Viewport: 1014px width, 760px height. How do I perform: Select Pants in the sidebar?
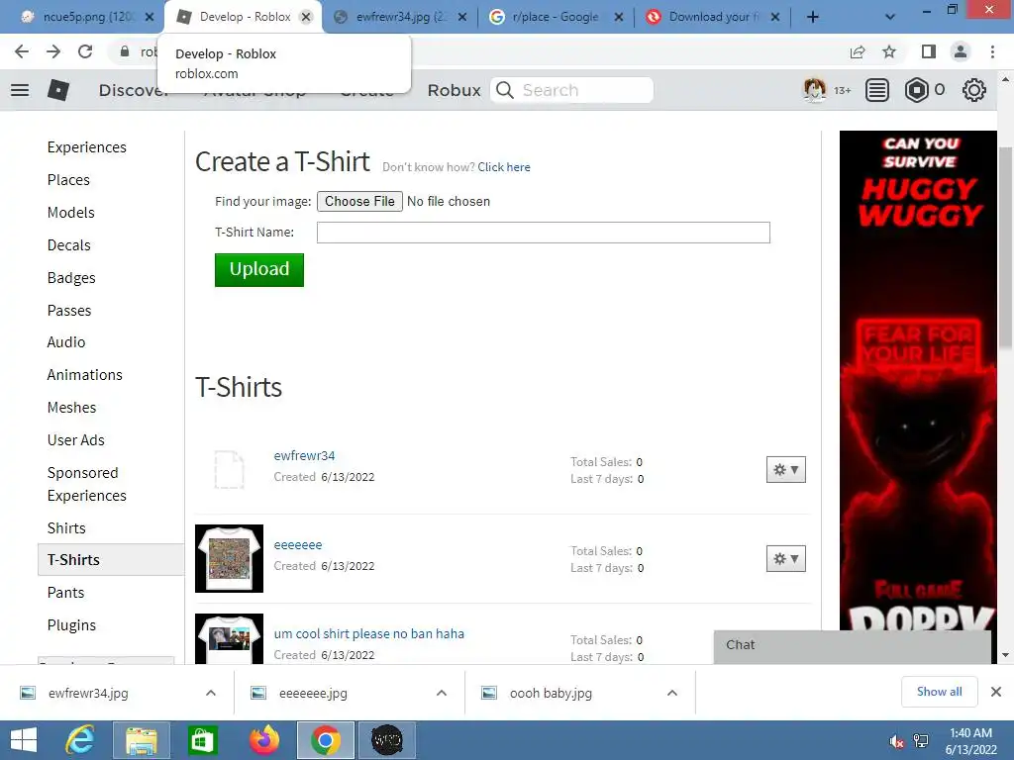tap(65, 593)
